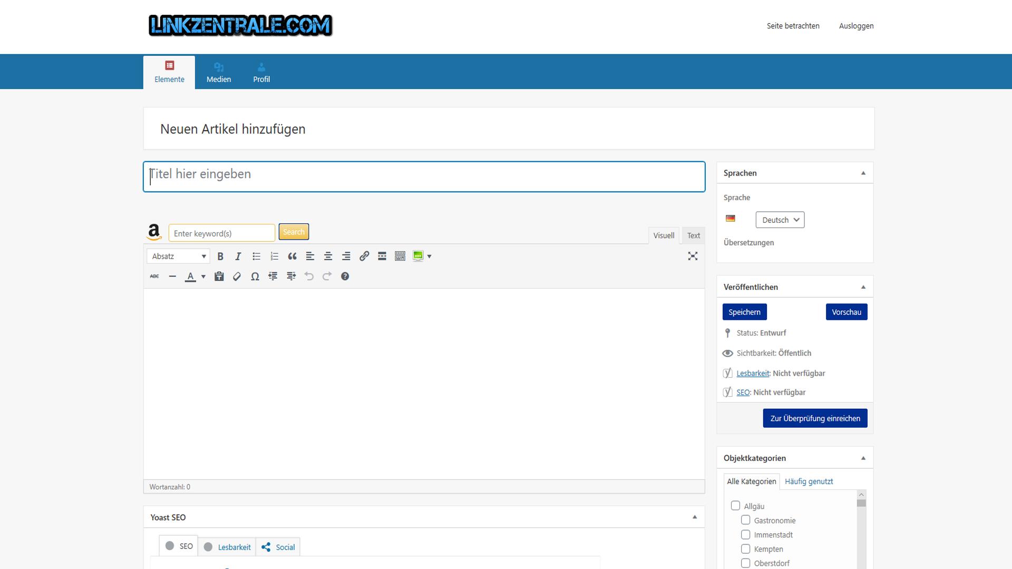Toggle the toolbar kitchen sink
This screenshot has height=569, width=1012.
400,256
